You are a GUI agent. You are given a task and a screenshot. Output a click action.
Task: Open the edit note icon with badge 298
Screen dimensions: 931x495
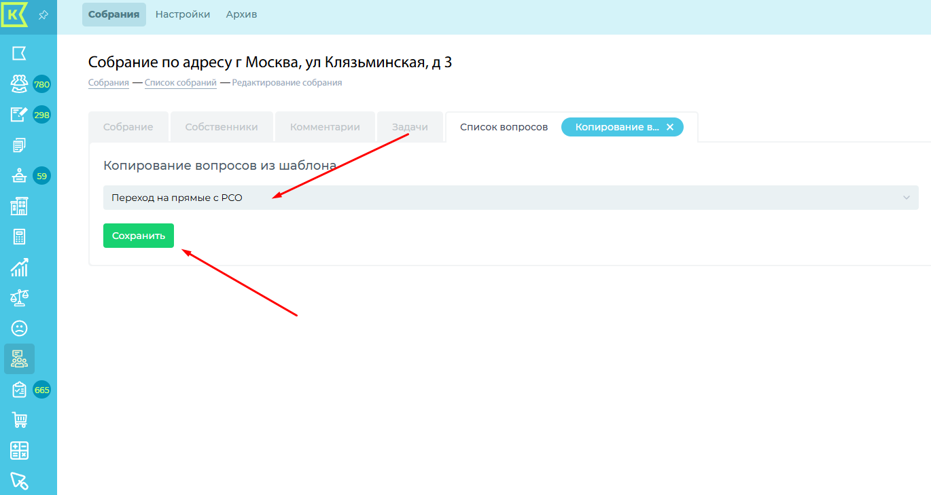[x=19, y=115]
